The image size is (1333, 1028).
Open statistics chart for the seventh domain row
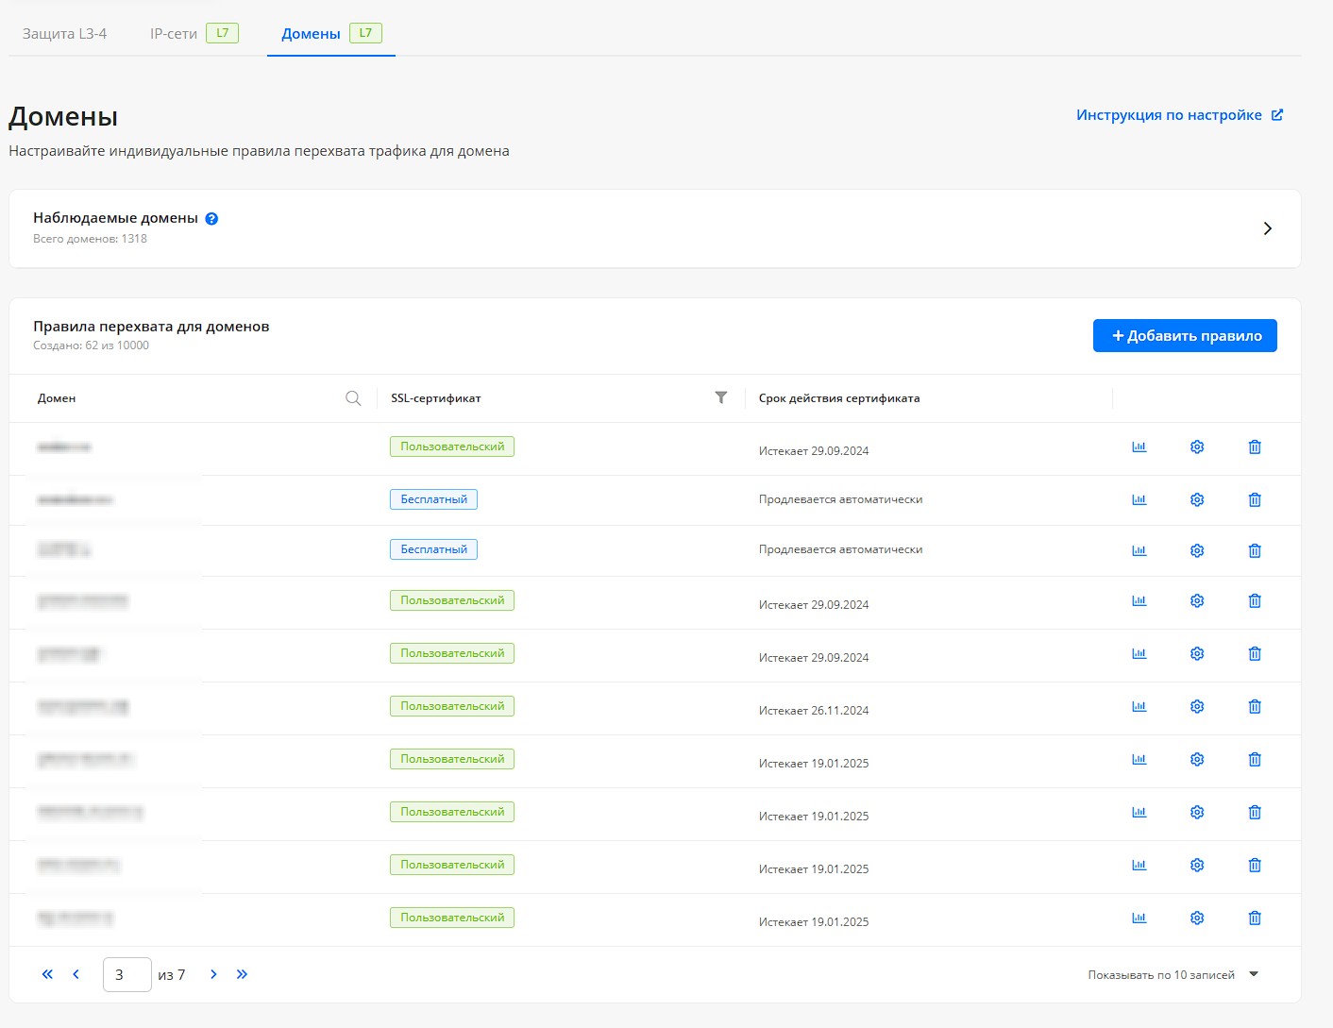[1139, 759]
